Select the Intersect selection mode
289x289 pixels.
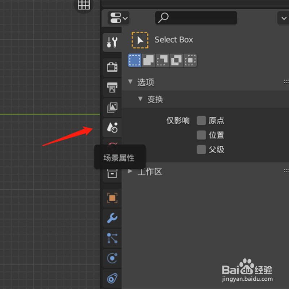(190, 60)
